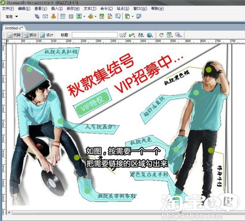Click the Insert Table icon
The height and width of the screenshot is (221, 245).
click(x=63, y=16)
